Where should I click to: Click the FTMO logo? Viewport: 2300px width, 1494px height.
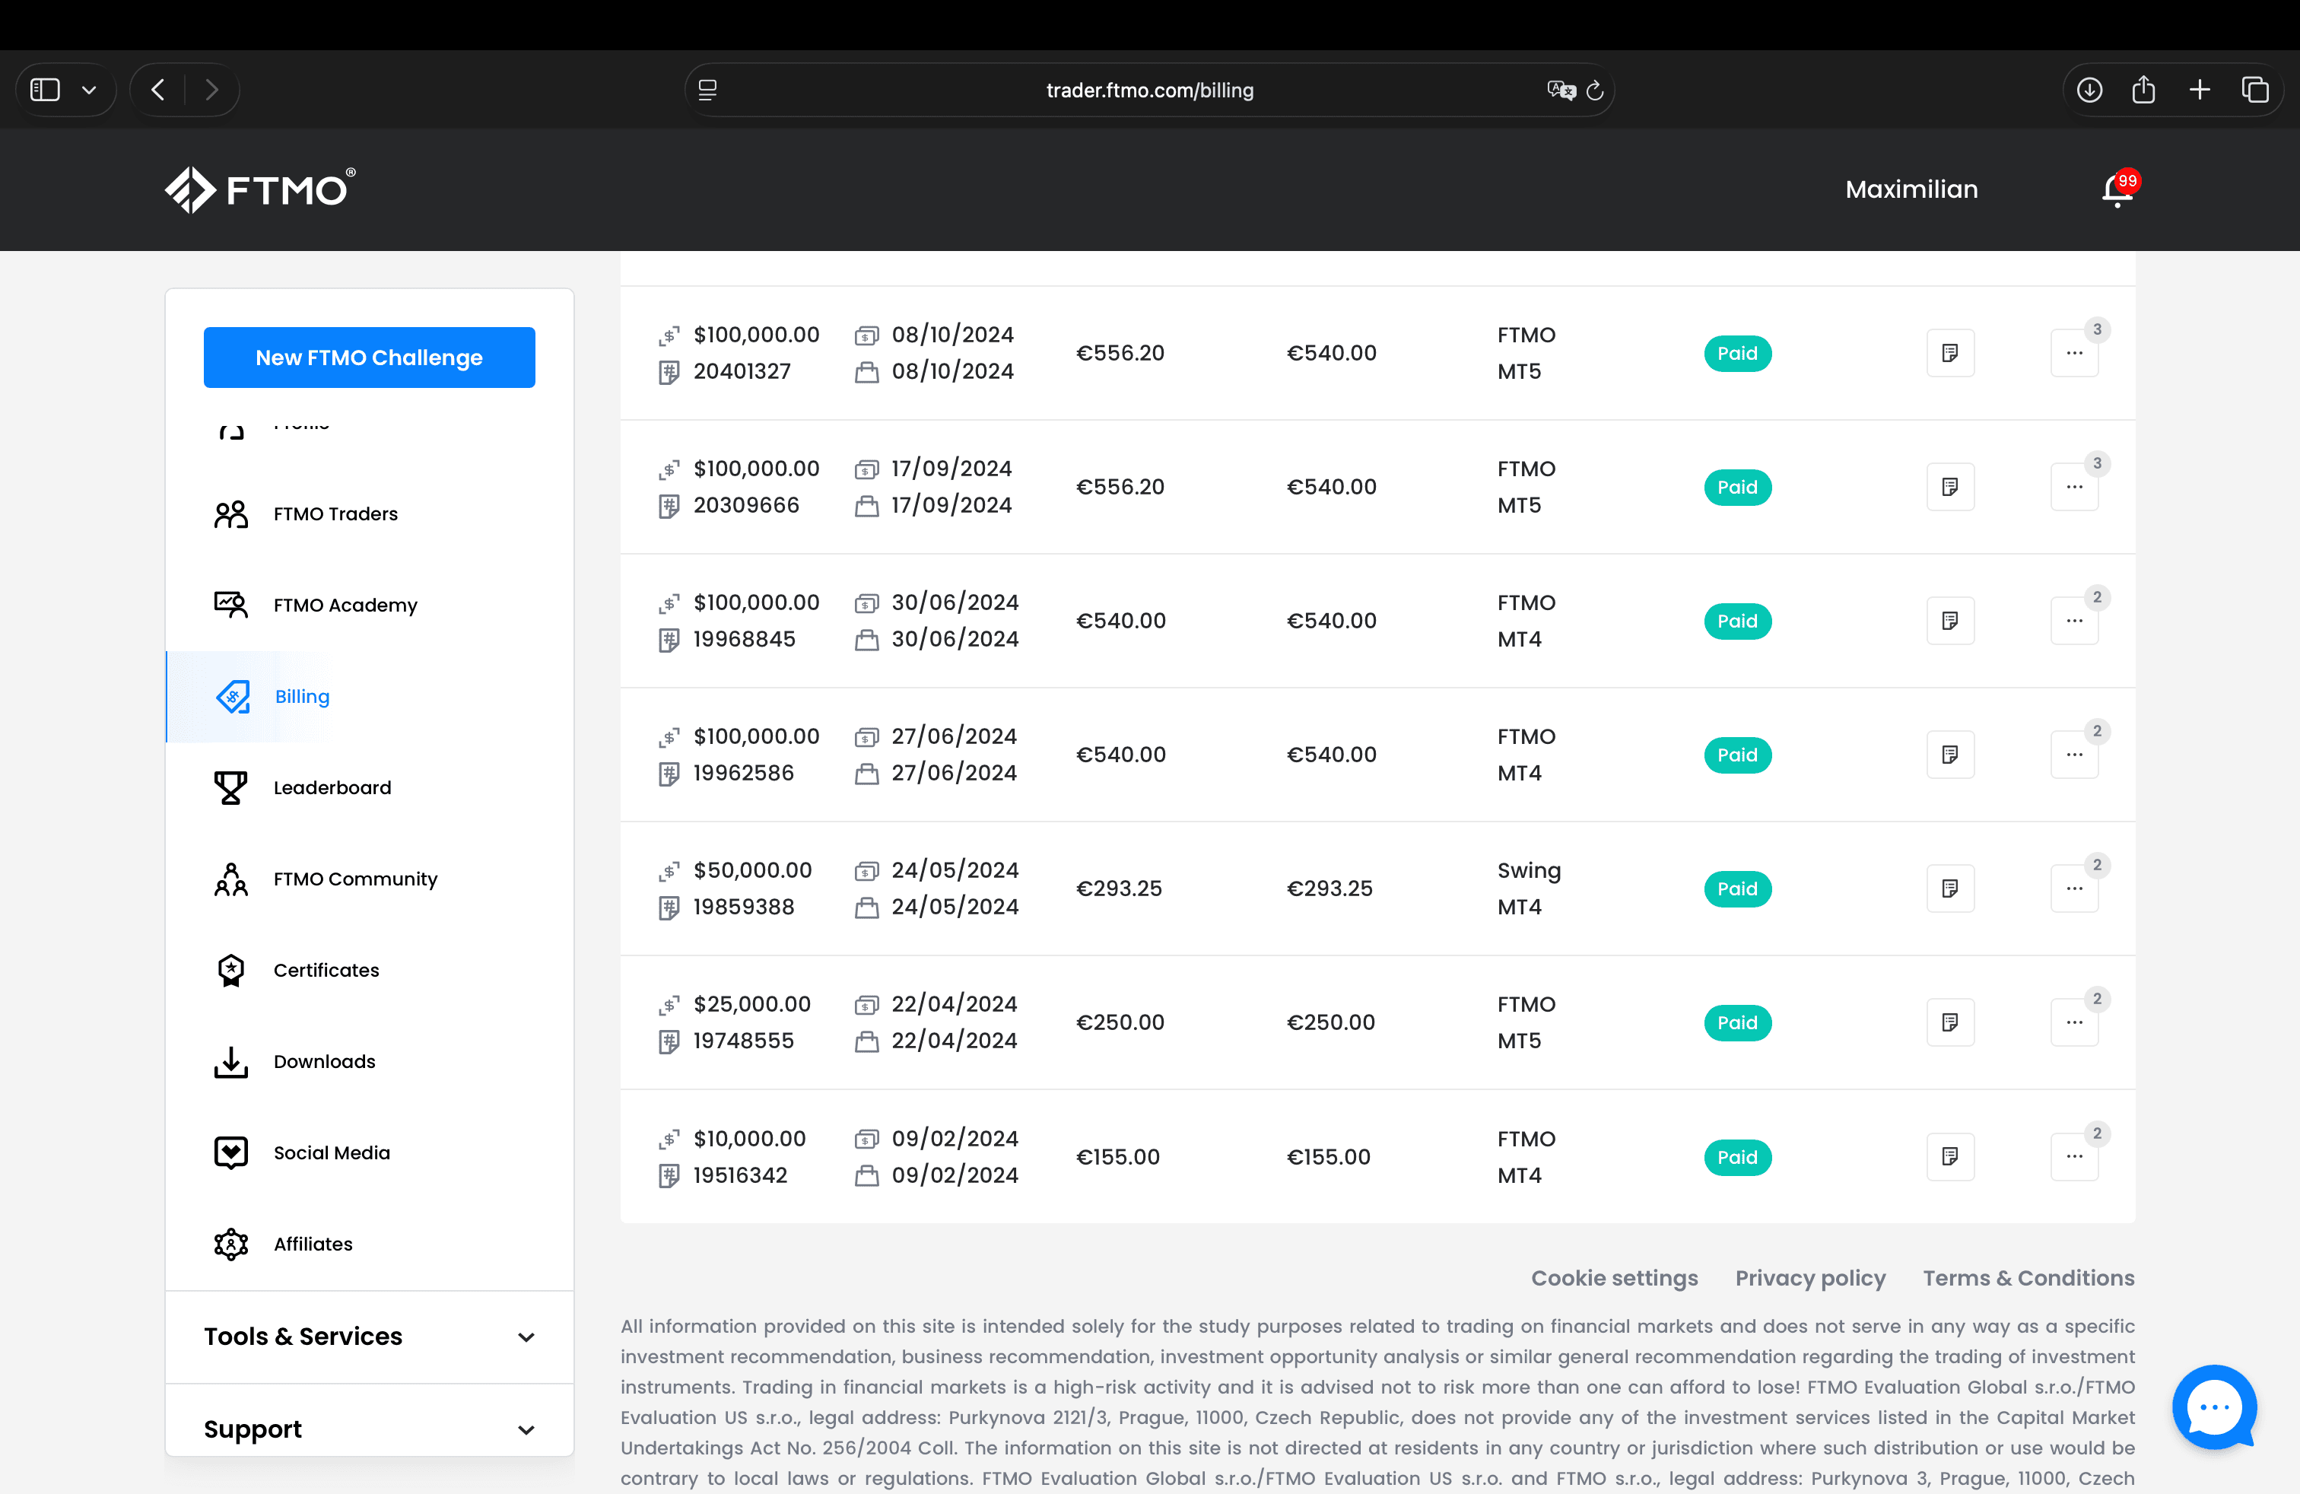259,189
